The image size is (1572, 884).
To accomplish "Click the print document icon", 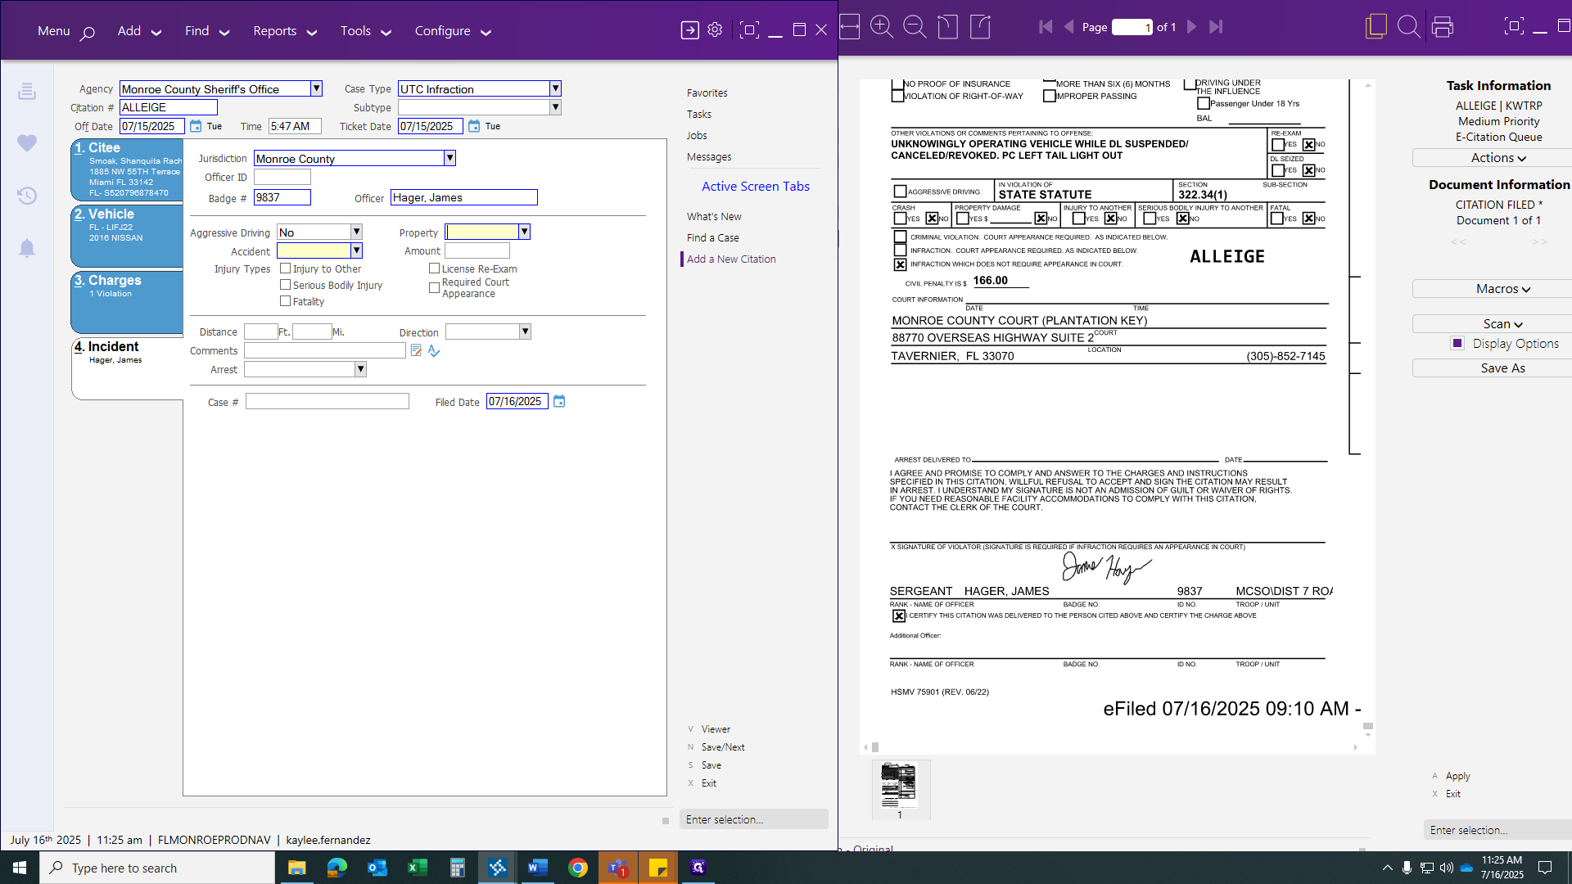I will (x=1442, y=27).
